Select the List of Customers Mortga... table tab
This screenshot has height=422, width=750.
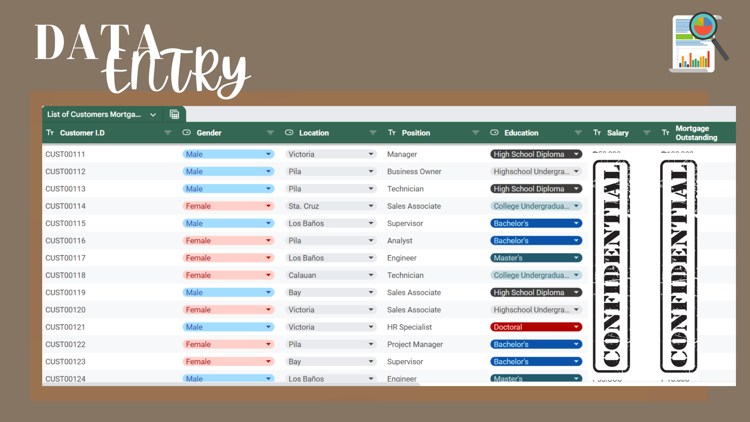[x=94, y=114]
